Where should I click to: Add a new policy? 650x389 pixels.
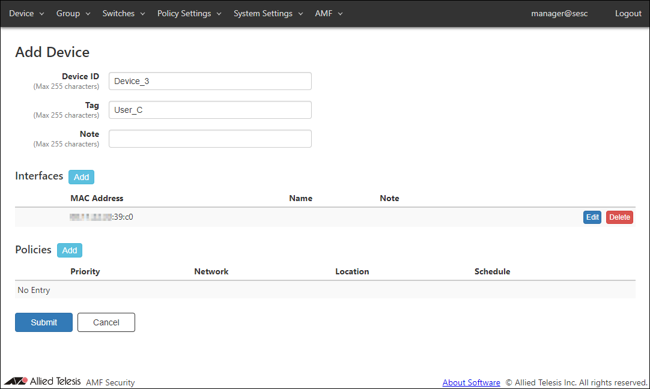coord(70,250)
